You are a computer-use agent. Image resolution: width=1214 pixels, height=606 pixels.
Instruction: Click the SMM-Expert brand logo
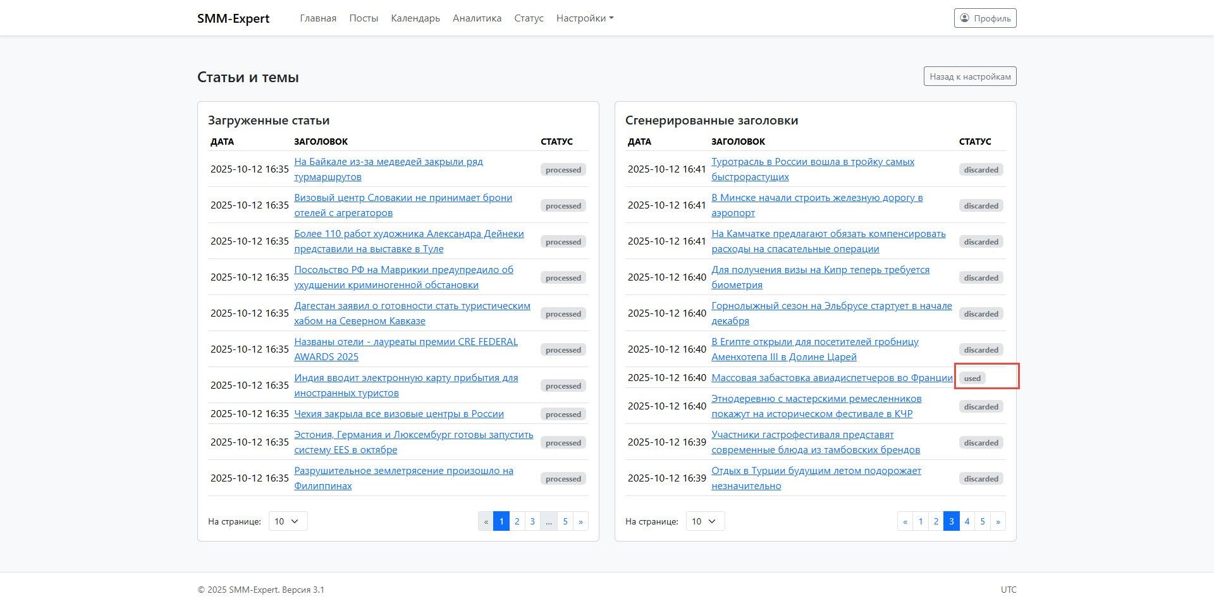(x=233, y=18)
